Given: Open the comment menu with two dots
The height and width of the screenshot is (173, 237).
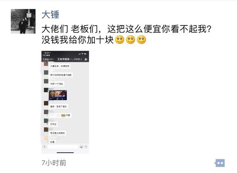Looking at the screenshot, I should pos(220,163).
